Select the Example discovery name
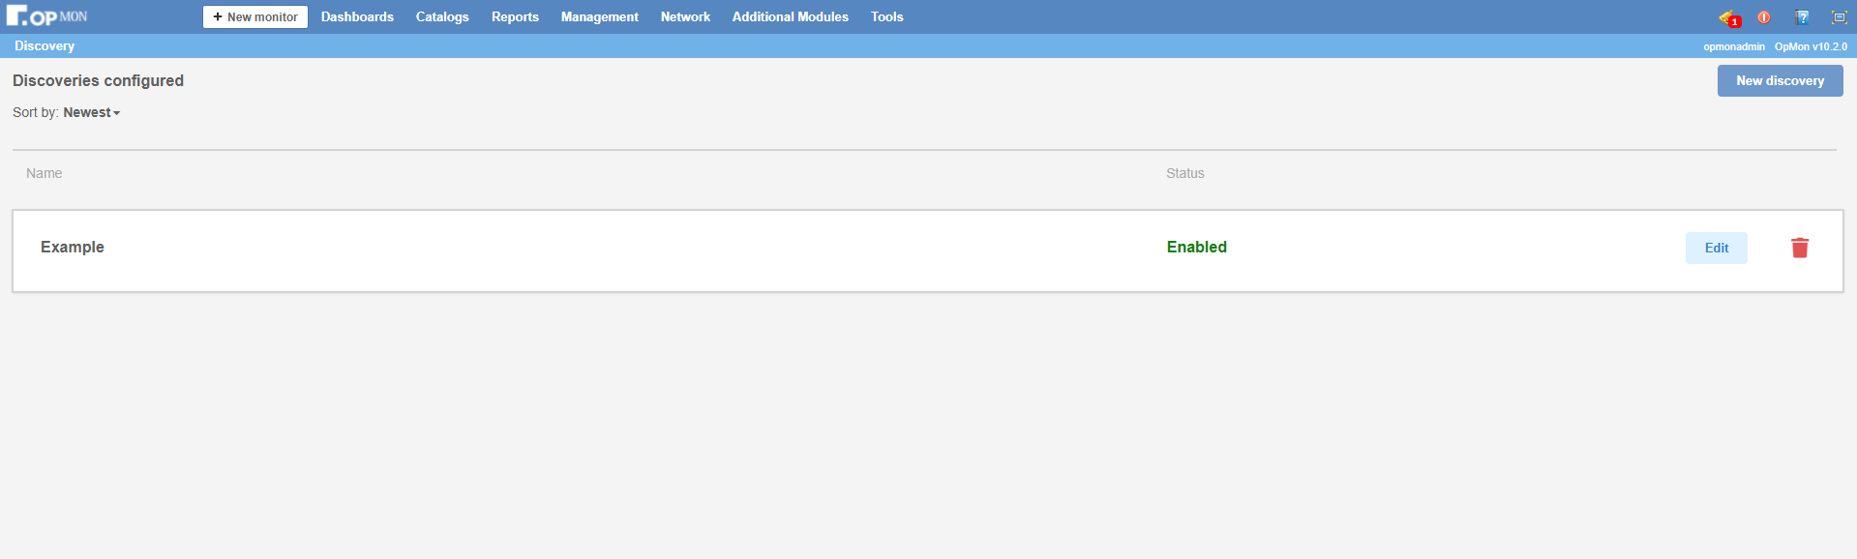The image size is (1857, 559). (73, 248)
